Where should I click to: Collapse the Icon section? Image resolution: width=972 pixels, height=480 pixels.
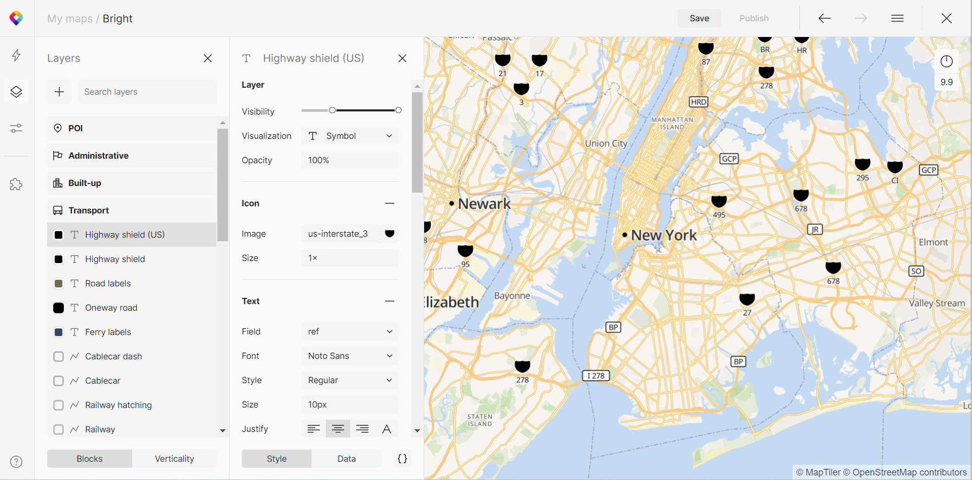[389, 203]
